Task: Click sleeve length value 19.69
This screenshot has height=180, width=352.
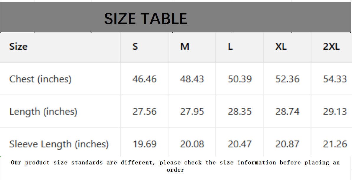Action: pos(144,144)
